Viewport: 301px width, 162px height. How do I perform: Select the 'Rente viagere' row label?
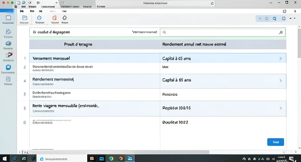point(65,106)
